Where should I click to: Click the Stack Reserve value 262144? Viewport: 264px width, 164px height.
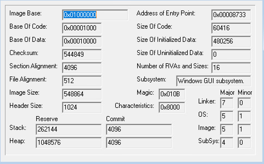(x=68, y=129)
